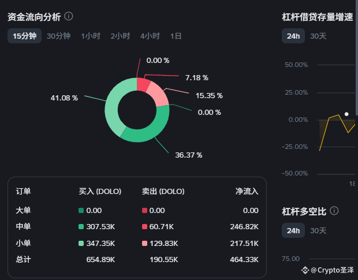Image resolution: width=358 pixels, height=280 pixels.
Task: Select 24h in 杠杆借贷存量增速 chart
Action: 293,36
